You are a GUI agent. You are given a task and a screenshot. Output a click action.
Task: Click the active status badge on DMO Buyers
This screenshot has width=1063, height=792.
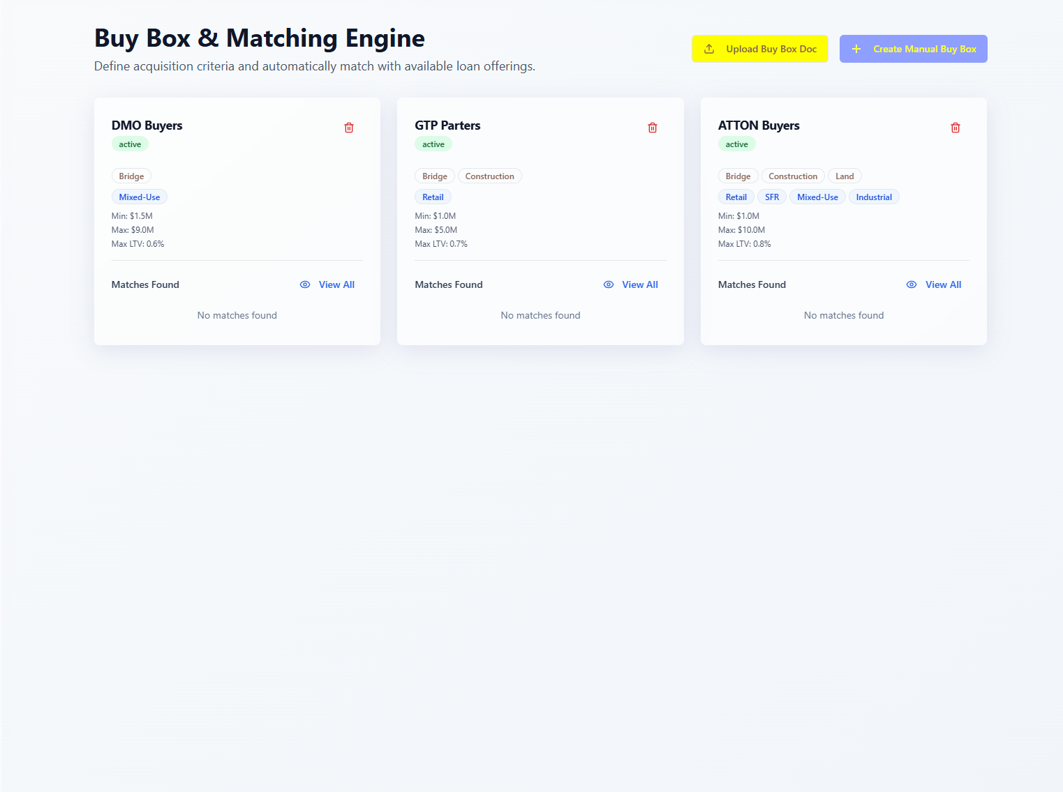(x=130, y=144)
